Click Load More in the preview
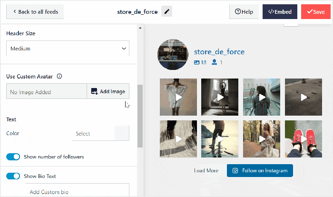Viewport: 333px width, 197px height. 206,171
